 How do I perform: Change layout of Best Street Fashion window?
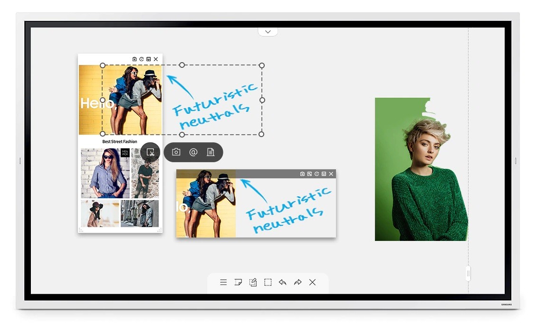click(149, 59)
